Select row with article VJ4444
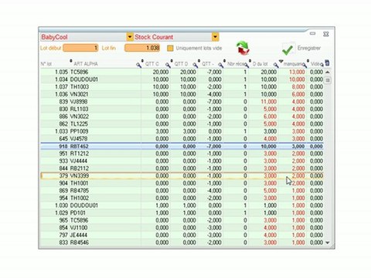371x278 pixels. [x=182, y=161]
